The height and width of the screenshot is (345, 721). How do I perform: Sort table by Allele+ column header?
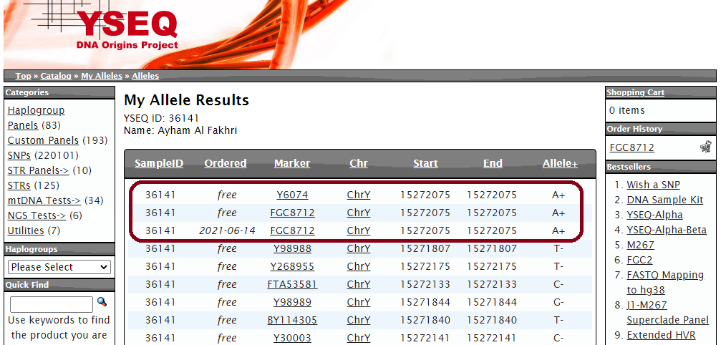[x=560, y=164]
